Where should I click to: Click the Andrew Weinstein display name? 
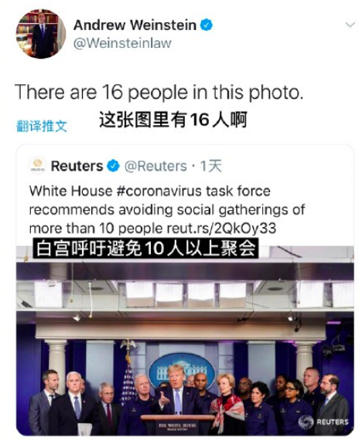(x=135, y=25)
